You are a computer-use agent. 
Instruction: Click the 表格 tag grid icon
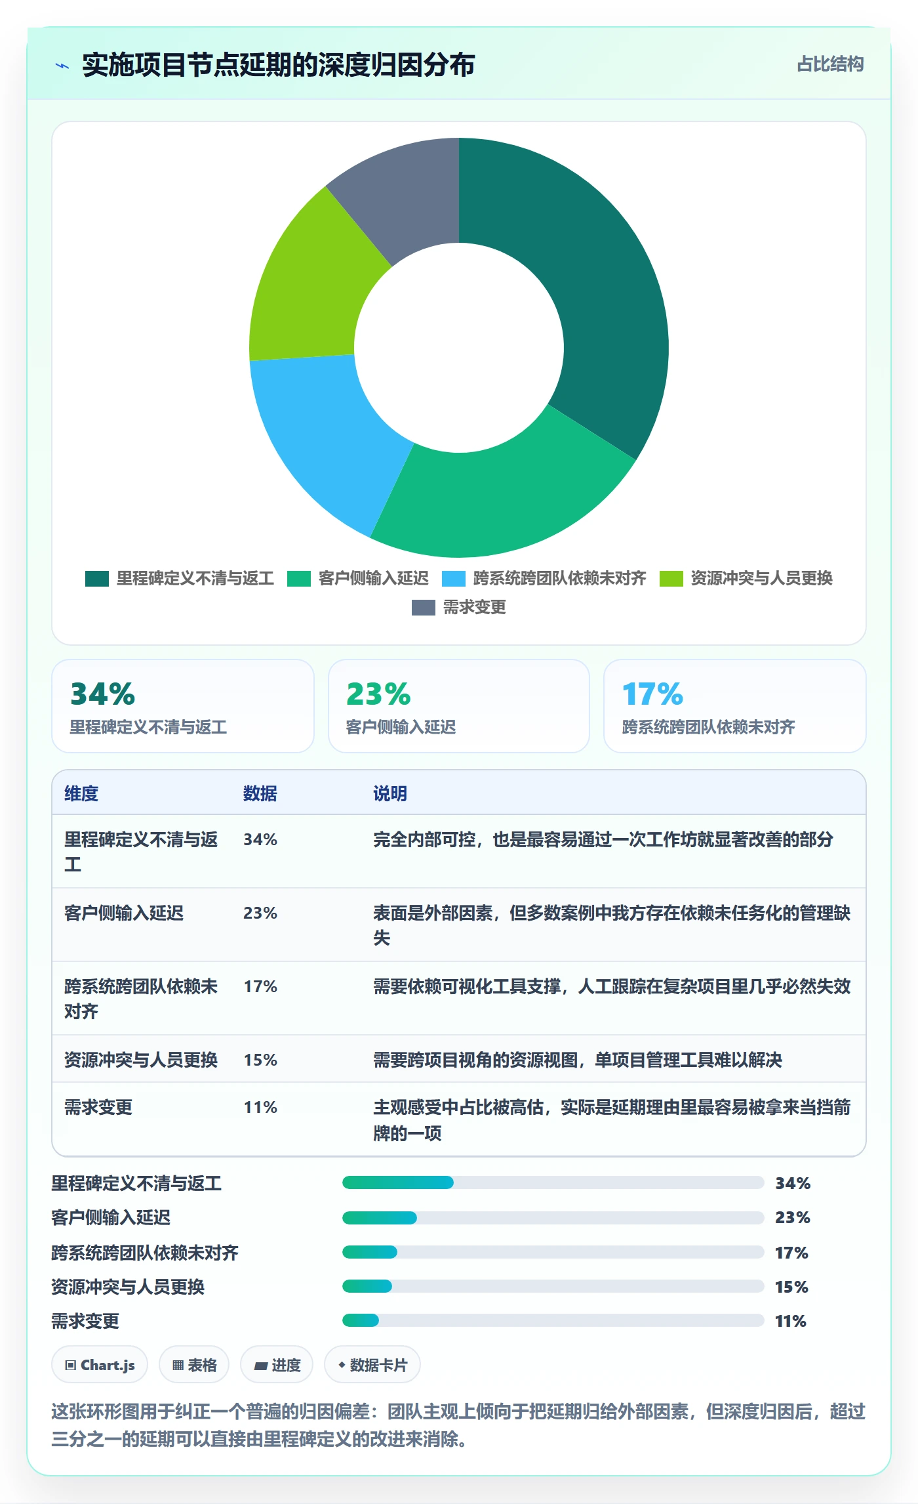178,1366
